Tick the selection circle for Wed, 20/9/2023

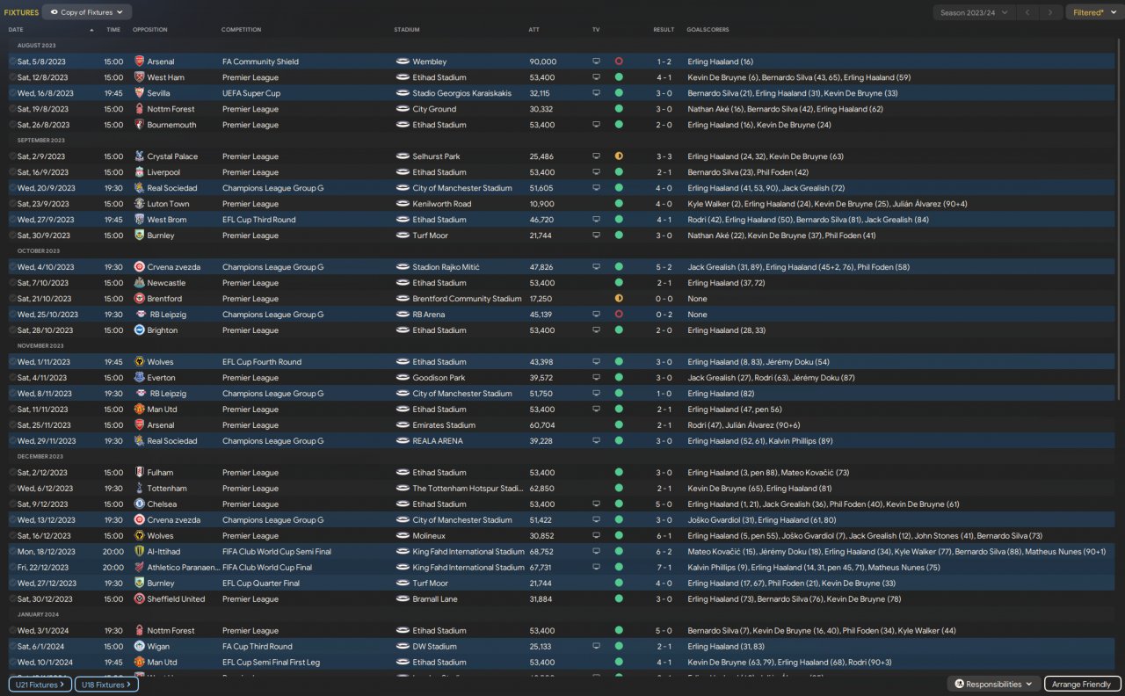(x=12, y=188)
